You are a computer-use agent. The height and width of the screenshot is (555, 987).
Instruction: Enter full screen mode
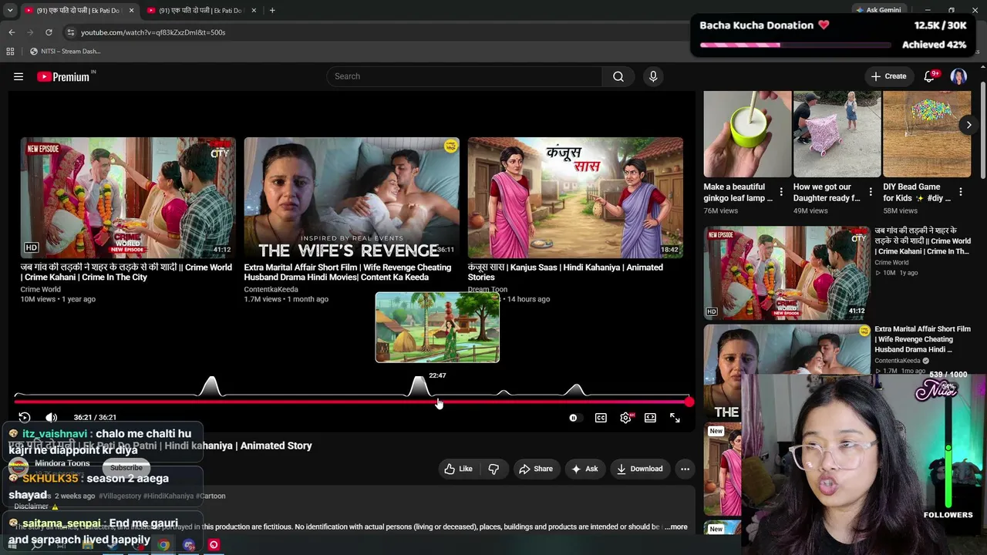(x=675, y=418)
